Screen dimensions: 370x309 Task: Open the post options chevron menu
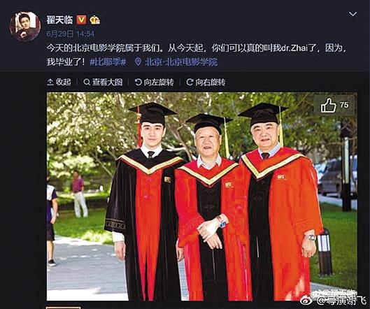point(353,15)
